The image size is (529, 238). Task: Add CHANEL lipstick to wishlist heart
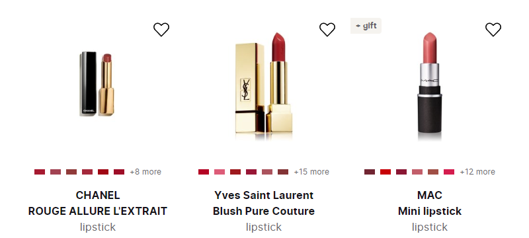pyautogui.click(x=161, y=29)
